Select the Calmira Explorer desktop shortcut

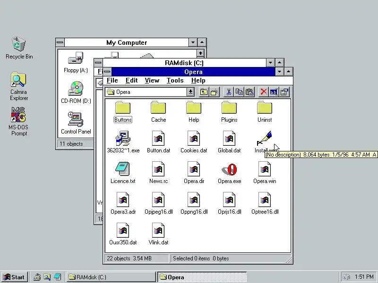(x=19, y=86)
